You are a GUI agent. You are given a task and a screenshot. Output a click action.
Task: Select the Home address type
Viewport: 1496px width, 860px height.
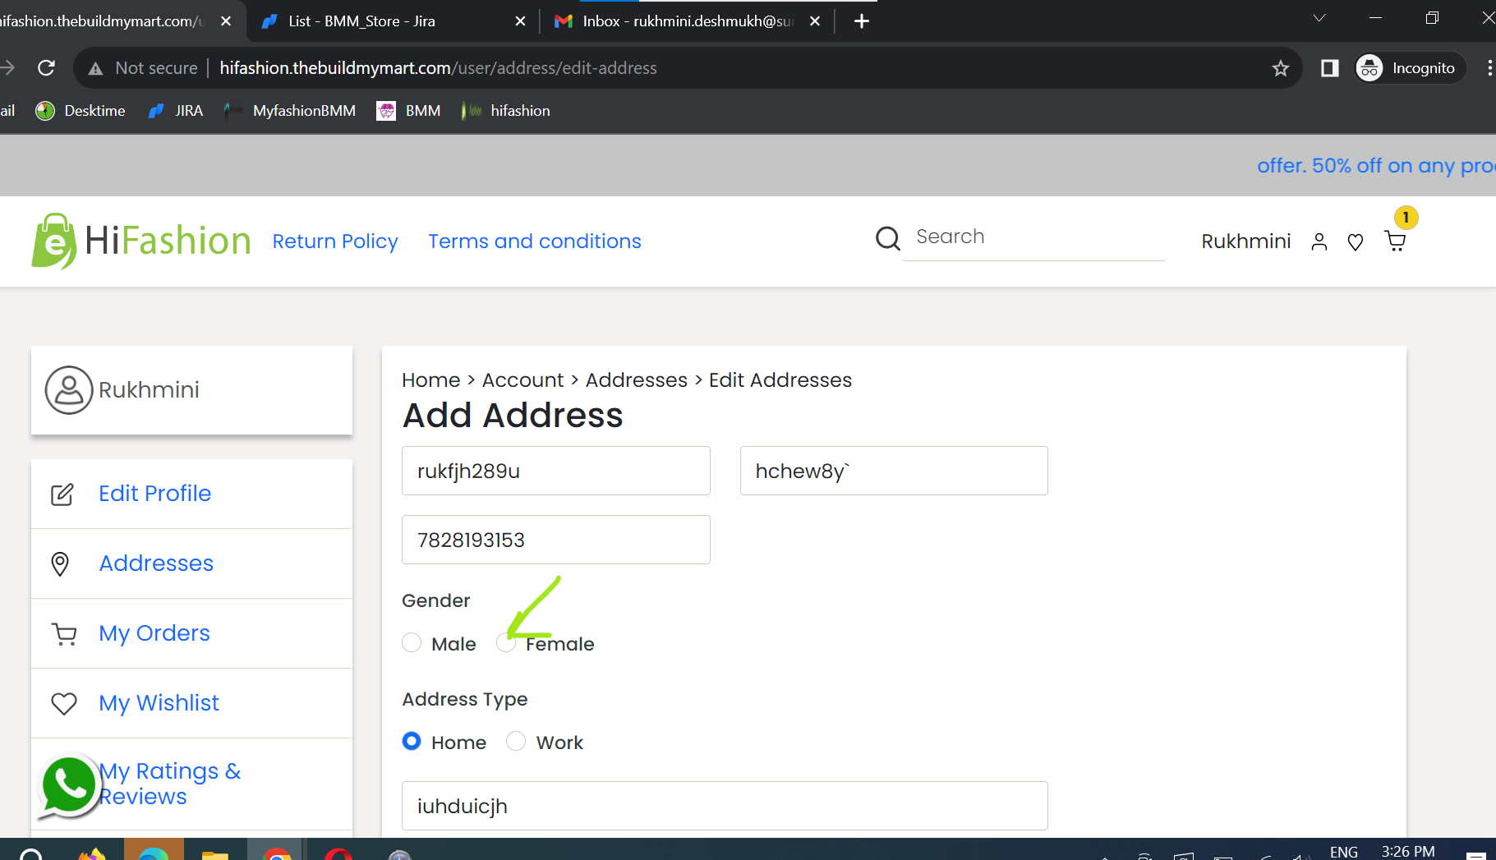pos(412,742)
